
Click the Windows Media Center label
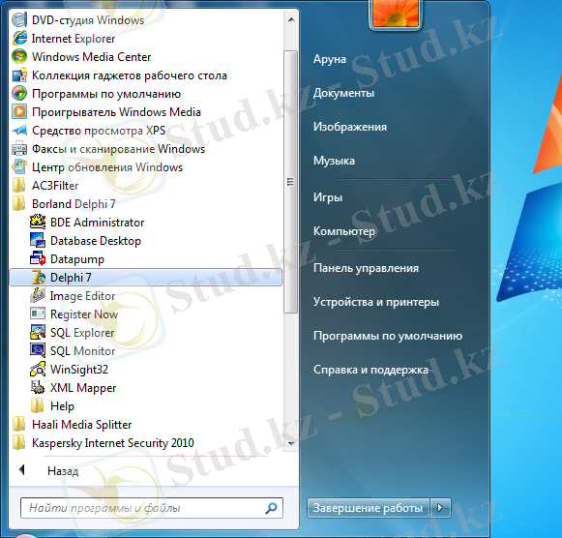pyautogui.click(x=91, y=57)
